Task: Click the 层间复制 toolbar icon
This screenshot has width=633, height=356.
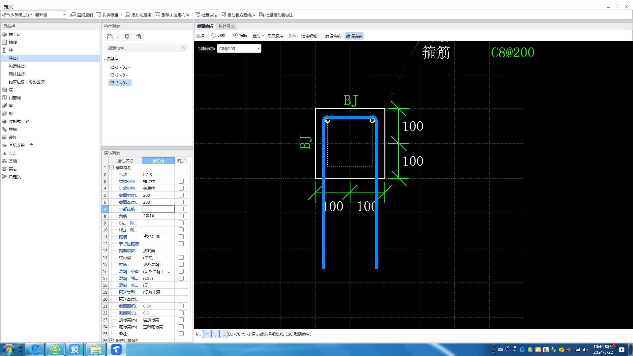Action: (x=73, y=15)
